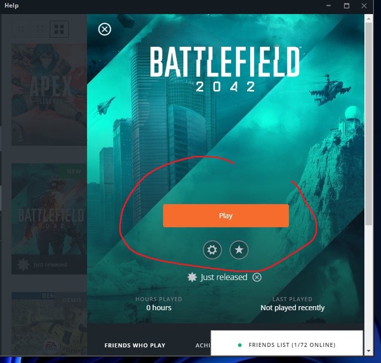Click the LAST PLAYED heading
Viewport: 381px width, 363px height.
292,299
